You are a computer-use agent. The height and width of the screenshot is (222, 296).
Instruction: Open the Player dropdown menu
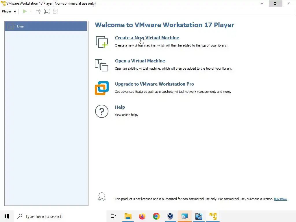click(x=9, y=11)
